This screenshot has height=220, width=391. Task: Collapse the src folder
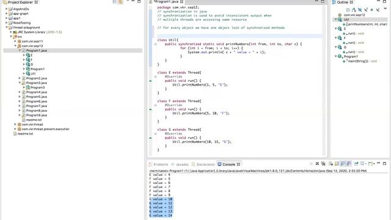[x=11, y=37]
